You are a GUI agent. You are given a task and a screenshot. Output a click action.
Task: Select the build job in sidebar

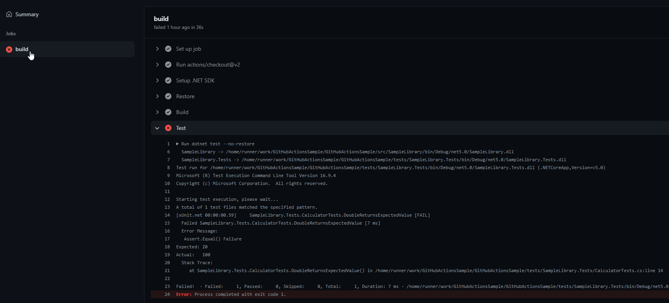[x=22, y=49]
